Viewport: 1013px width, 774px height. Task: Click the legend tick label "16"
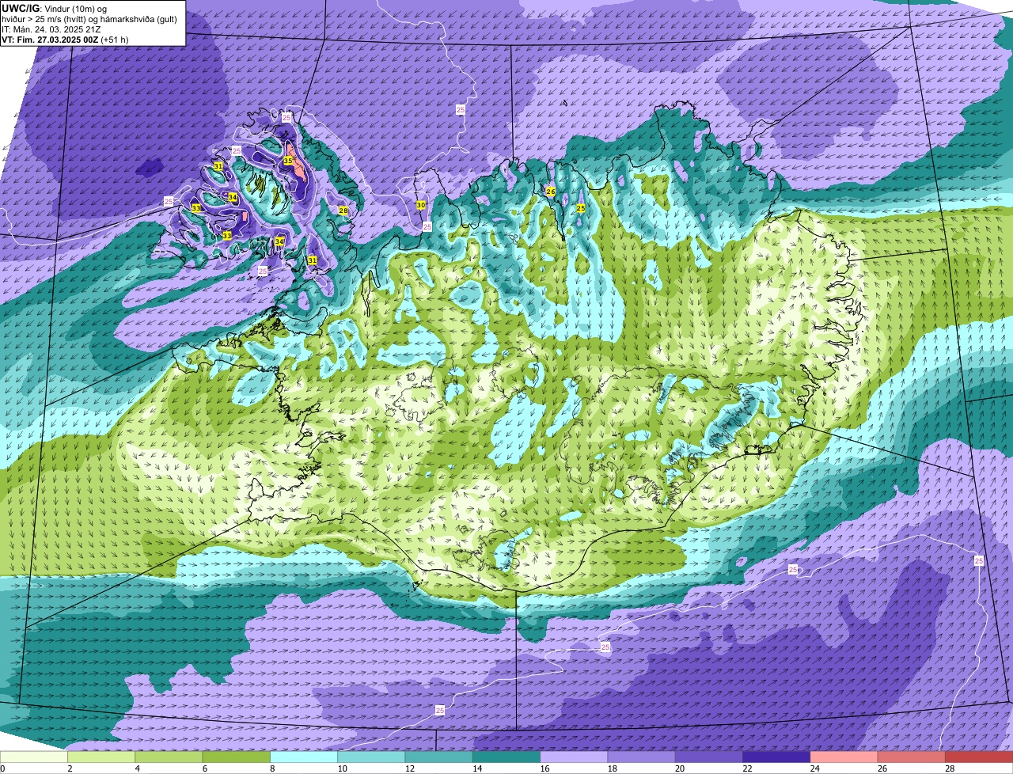[x=544, y=768]
